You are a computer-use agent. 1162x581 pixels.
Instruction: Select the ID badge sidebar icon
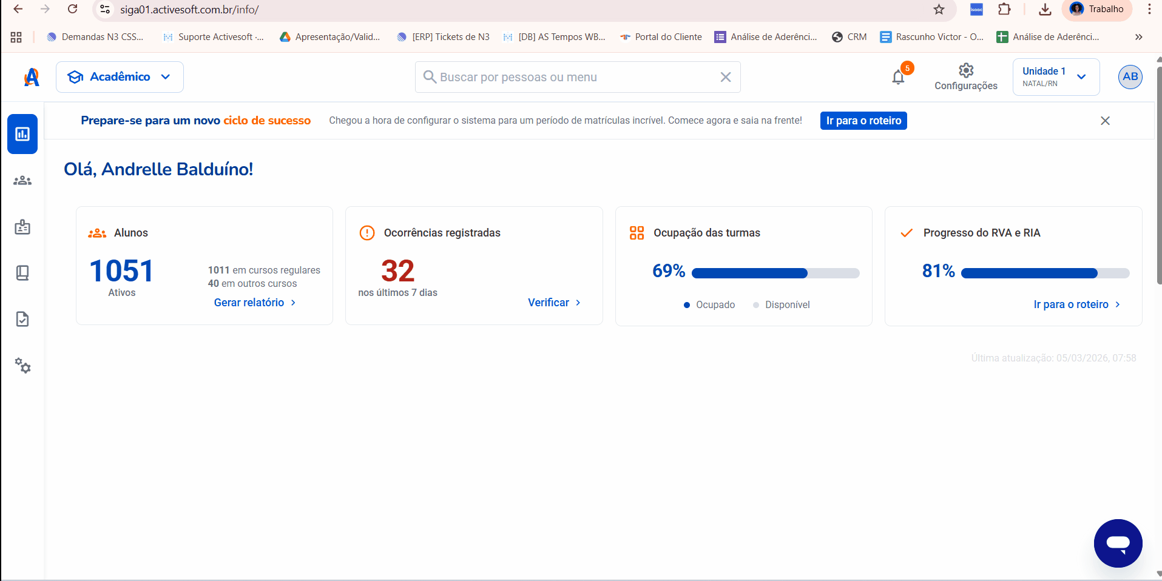tap(22, 227)
